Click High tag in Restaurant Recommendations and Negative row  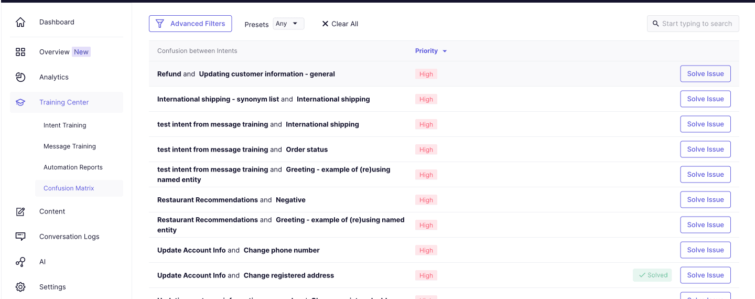tap(426, 200)
